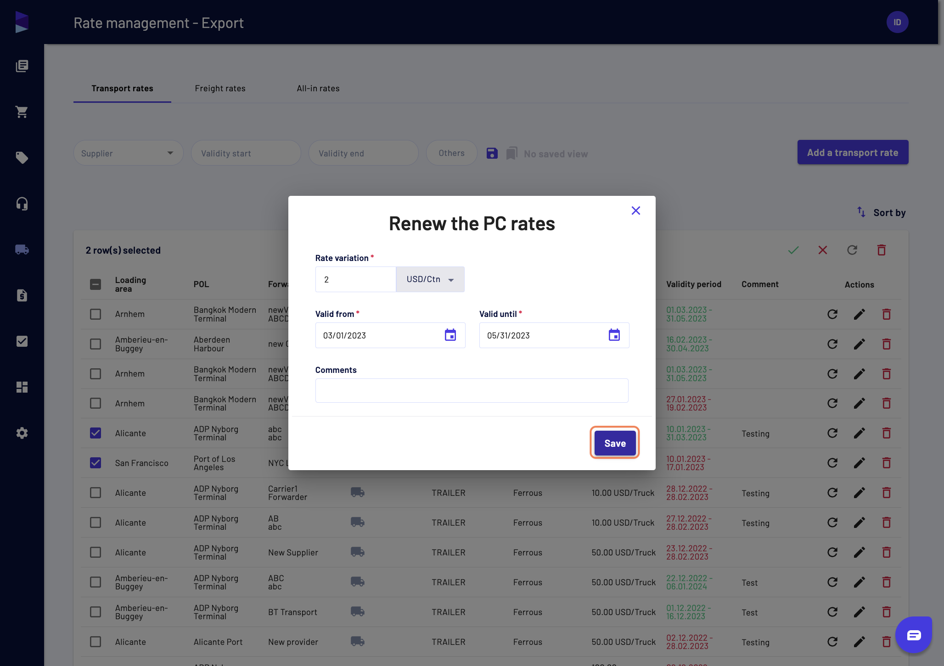Uncheck the San Francisco row checkbox
The width and height of the screenshot is (944, 666).
(96, 463)
